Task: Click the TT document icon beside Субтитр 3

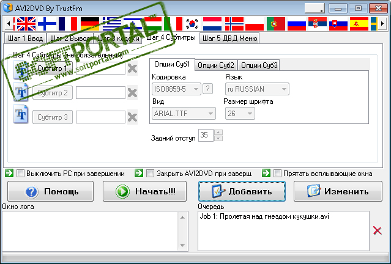Action: point(21,114)
